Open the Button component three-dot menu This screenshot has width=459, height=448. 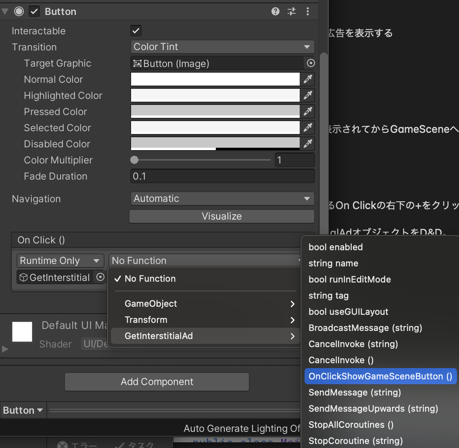[308, 11]
